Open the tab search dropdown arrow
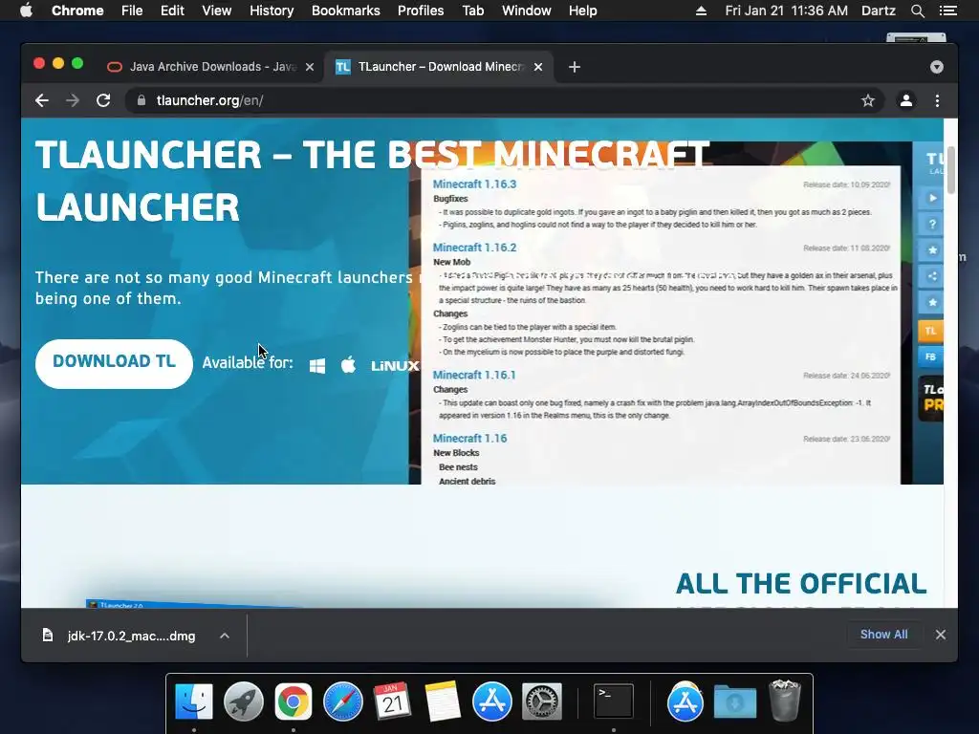The height and width of the screenshot is (734, 979). [x=937, y=67]
